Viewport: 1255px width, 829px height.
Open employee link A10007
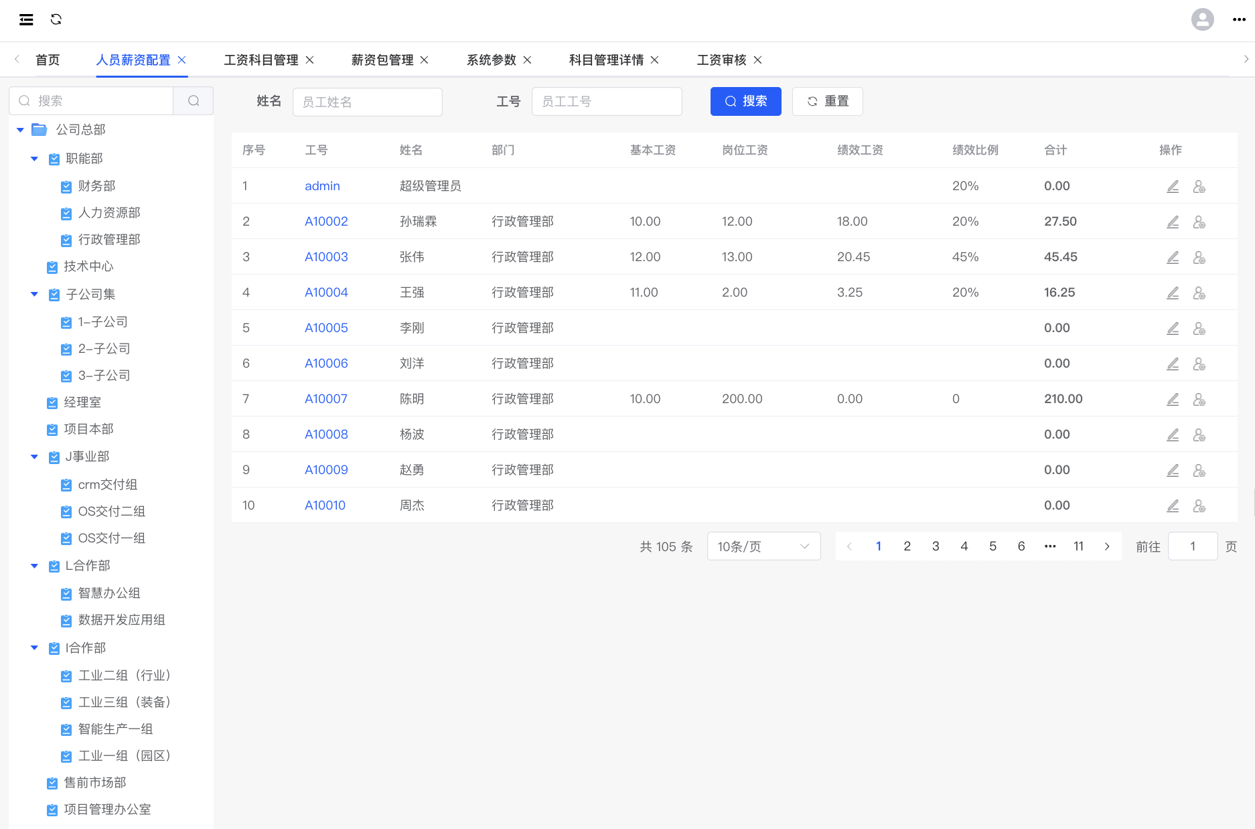pyautogui.click(x=326, y=399)
